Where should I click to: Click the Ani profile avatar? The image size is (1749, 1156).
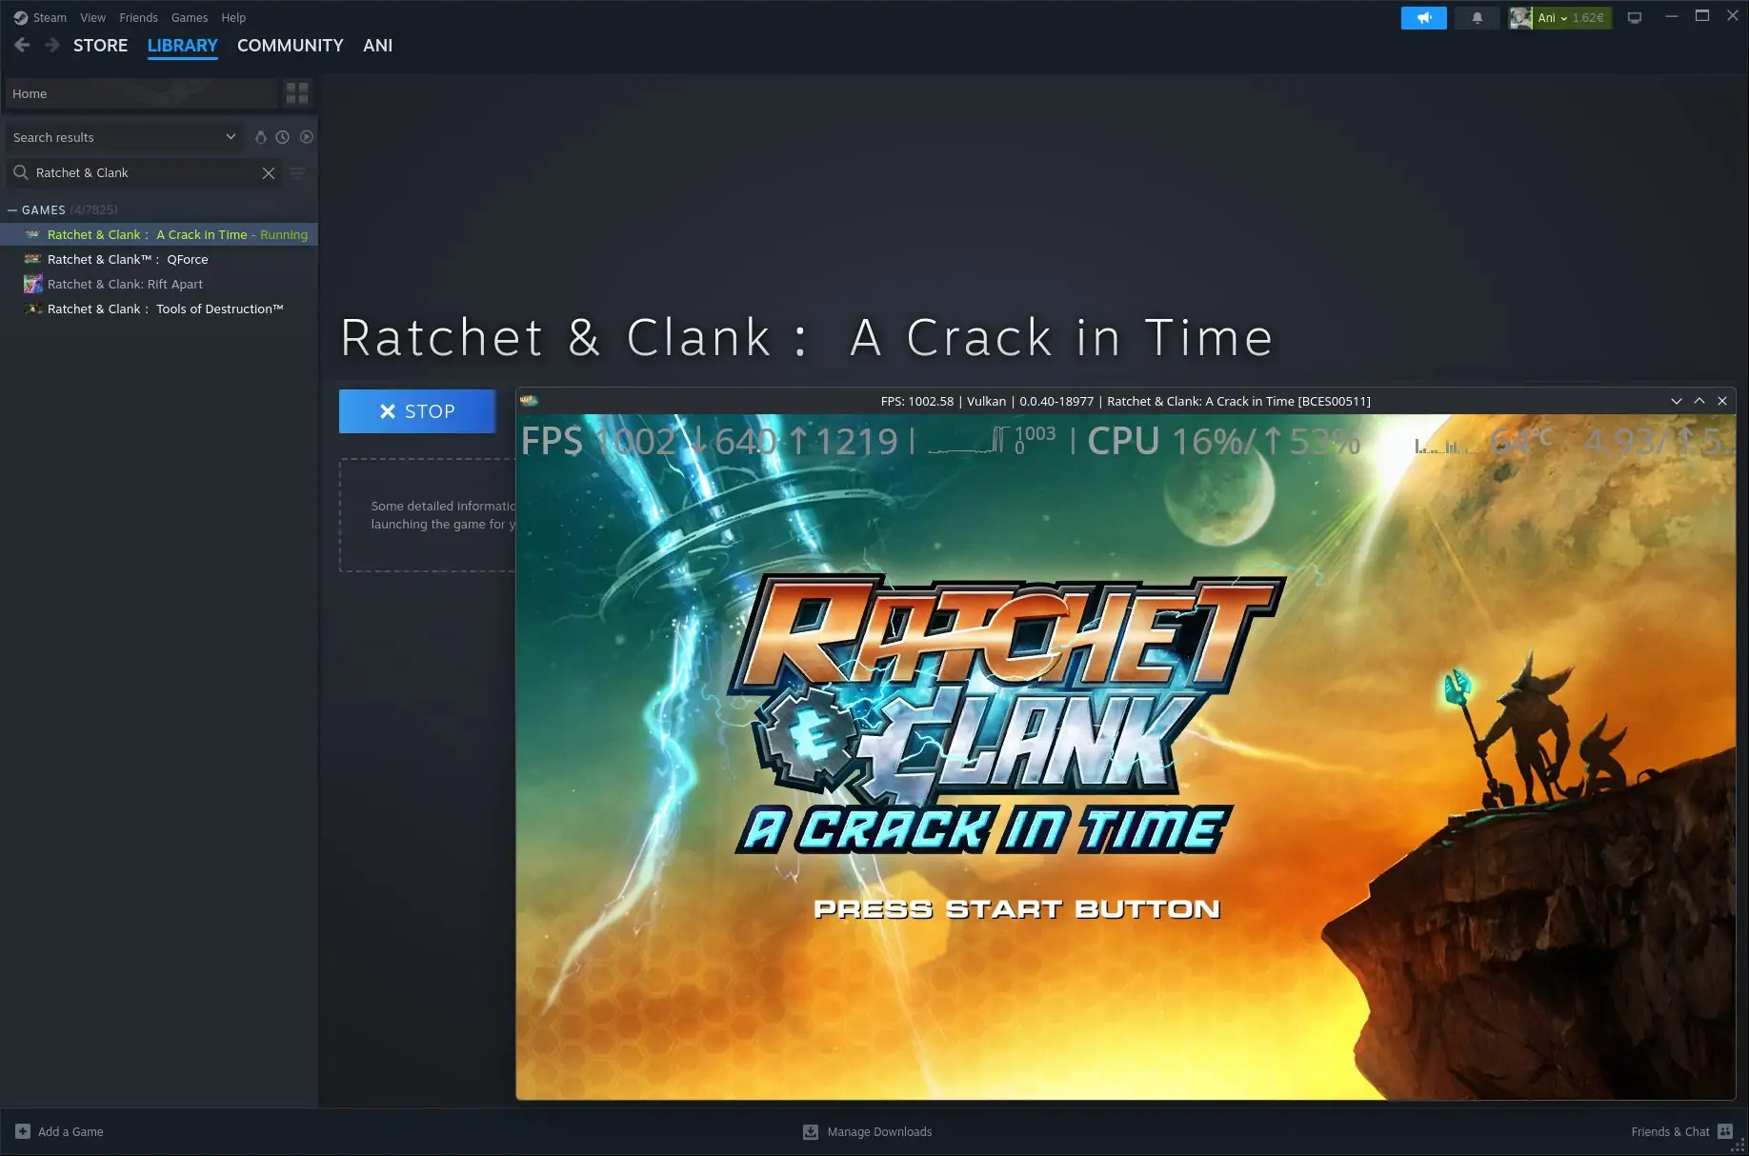pos(1520,17)
